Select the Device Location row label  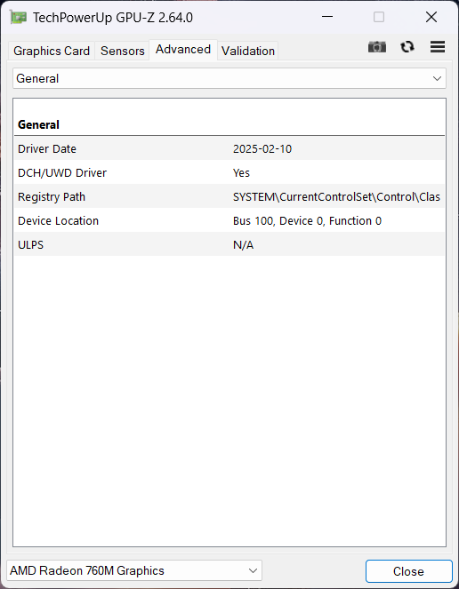(58, 221)
